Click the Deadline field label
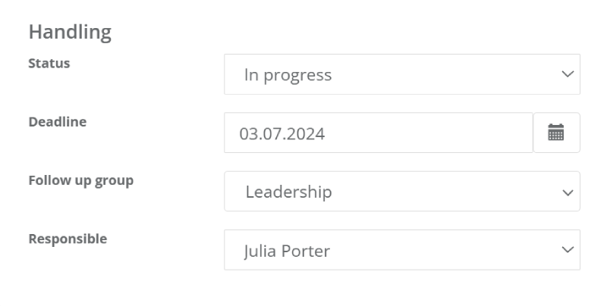 tap(58, 122)
